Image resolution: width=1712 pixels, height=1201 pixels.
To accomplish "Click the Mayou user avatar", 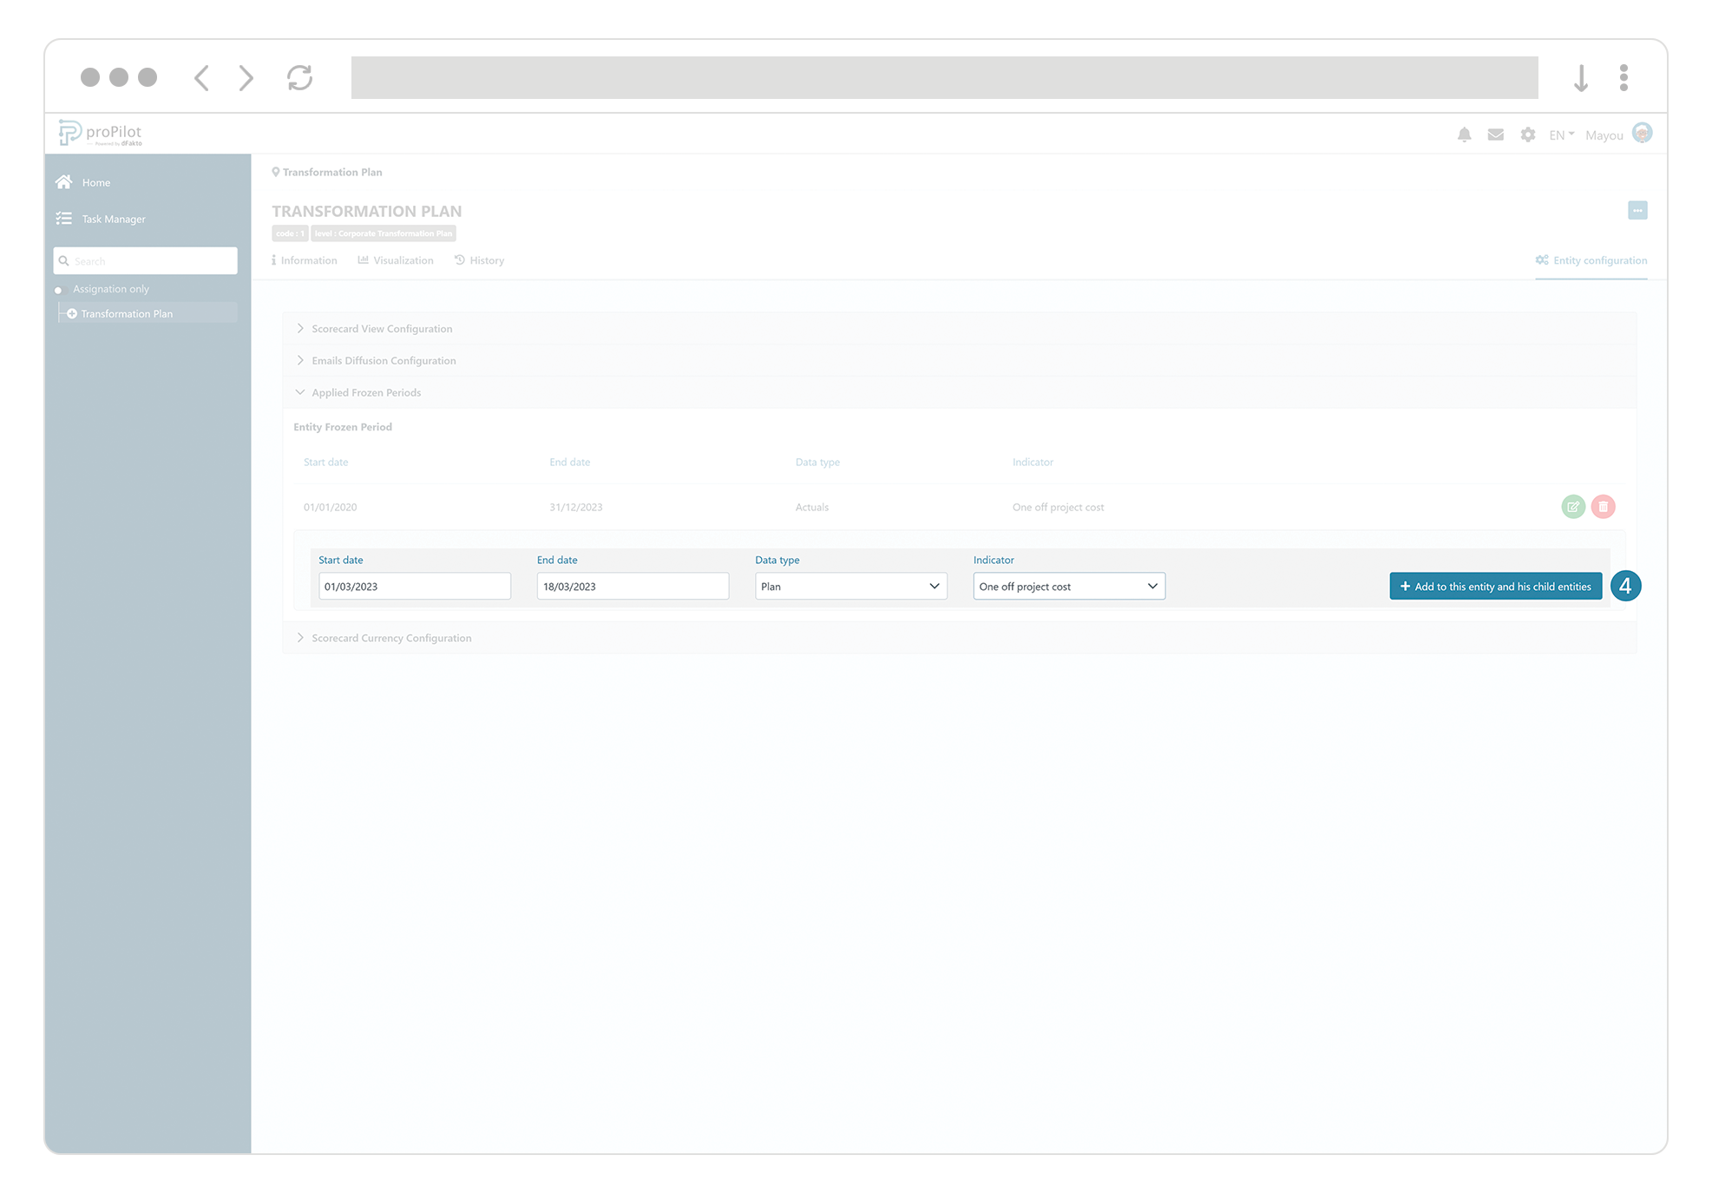I will 1642,134.
